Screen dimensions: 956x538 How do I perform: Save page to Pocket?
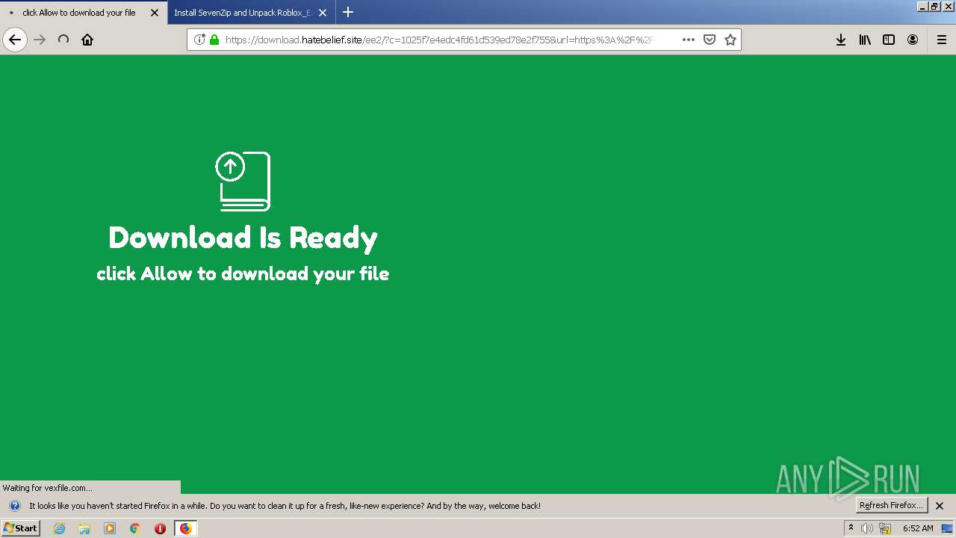click(x=710, y=40)
